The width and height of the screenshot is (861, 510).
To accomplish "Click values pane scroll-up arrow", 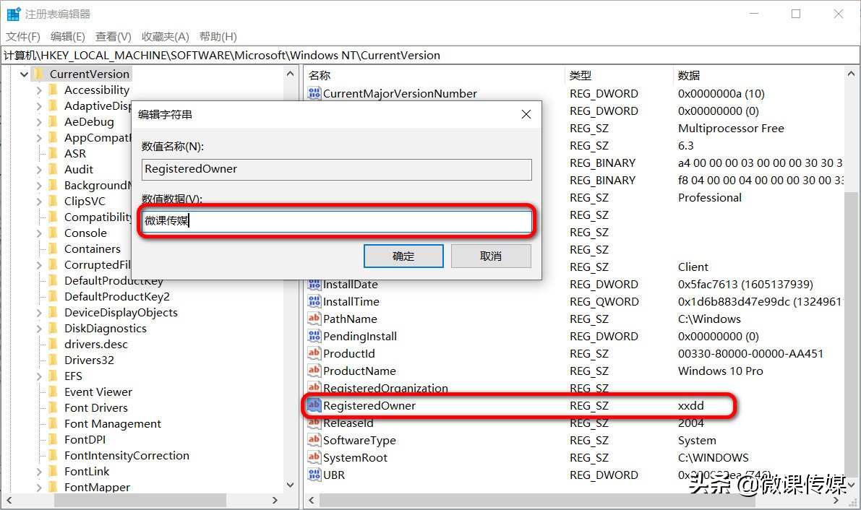I will (x=851, y=74).
